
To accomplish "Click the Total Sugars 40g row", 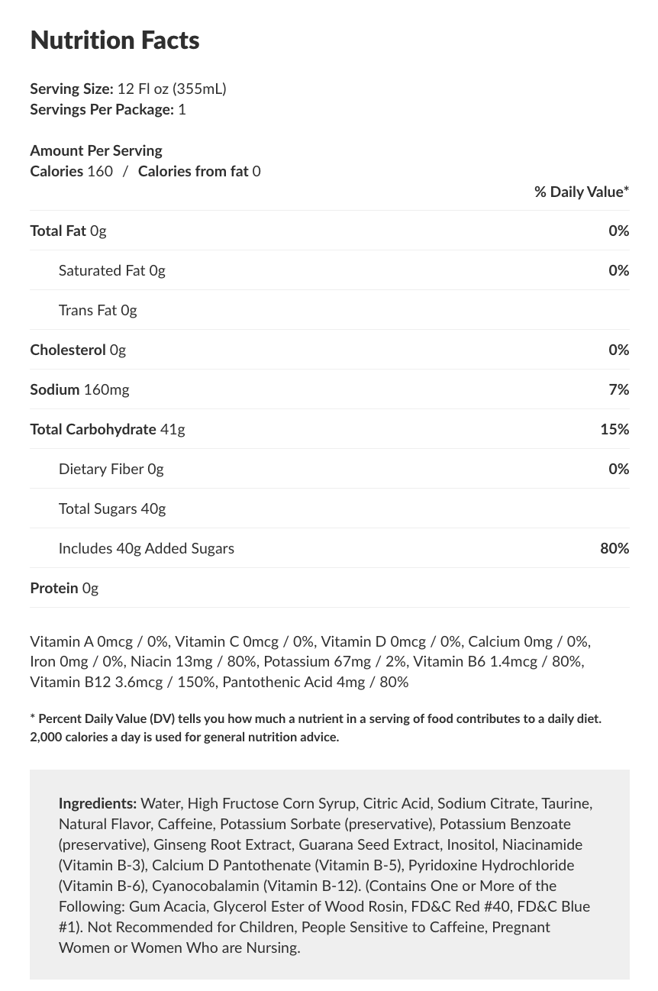I will 112,508.
